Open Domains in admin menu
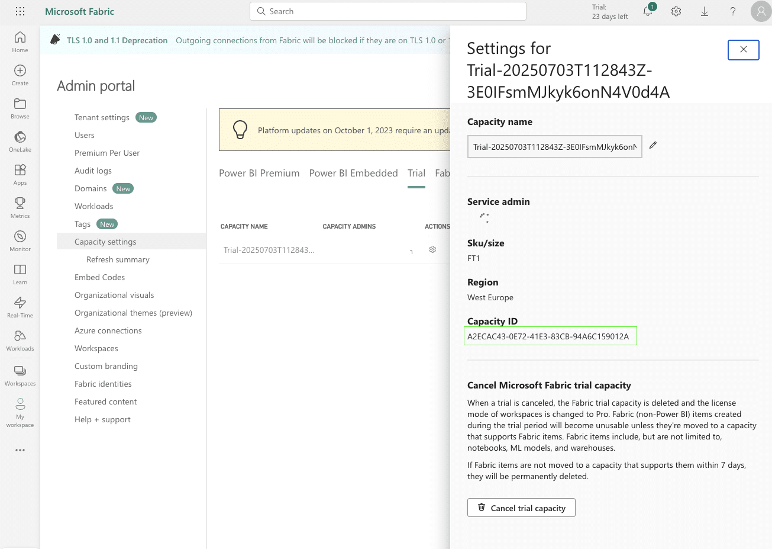 pos(91,188)
